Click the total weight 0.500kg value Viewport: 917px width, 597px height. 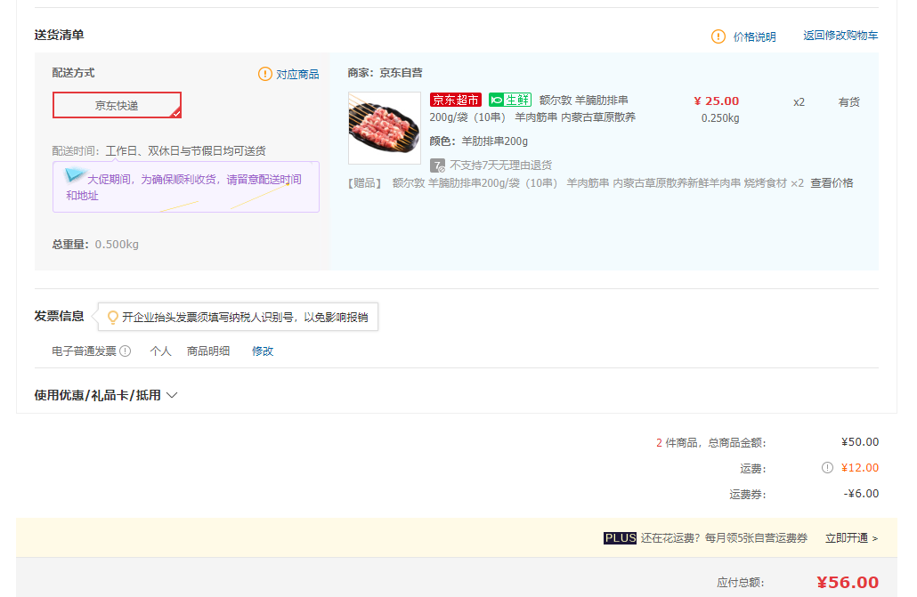tap(117, 245)
